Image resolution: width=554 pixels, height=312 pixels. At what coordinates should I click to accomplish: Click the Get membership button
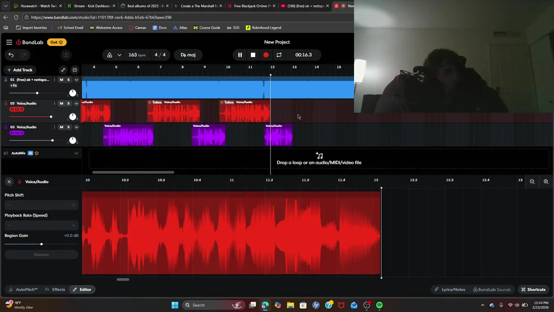pyautogui.click(x=57, y=42)
